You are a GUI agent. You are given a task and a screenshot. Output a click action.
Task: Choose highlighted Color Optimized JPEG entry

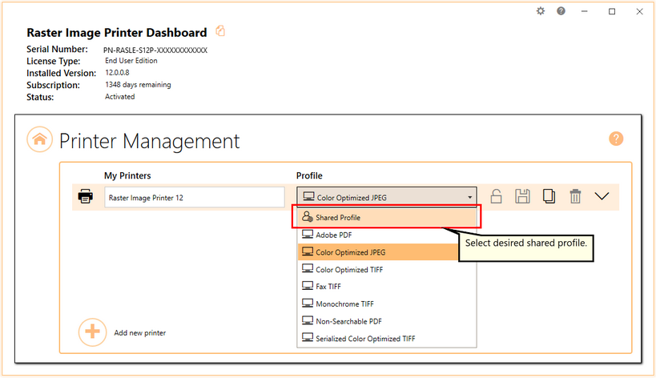378,252
